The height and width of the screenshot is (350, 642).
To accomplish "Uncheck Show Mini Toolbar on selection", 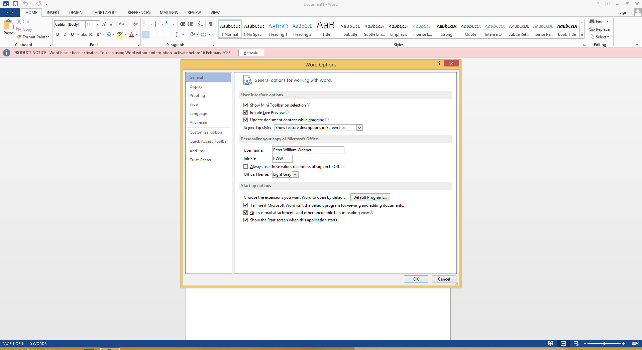I will pos(246,105).
